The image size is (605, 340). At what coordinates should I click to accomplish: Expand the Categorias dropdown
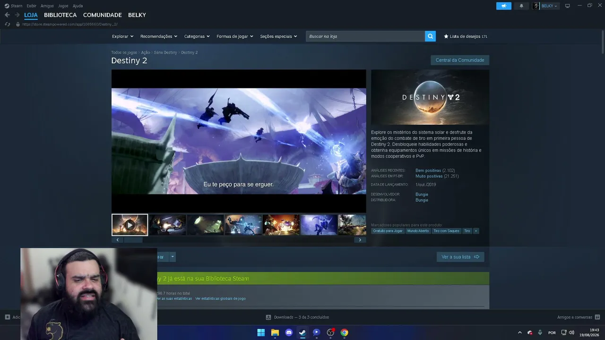[x=197, y=36]
